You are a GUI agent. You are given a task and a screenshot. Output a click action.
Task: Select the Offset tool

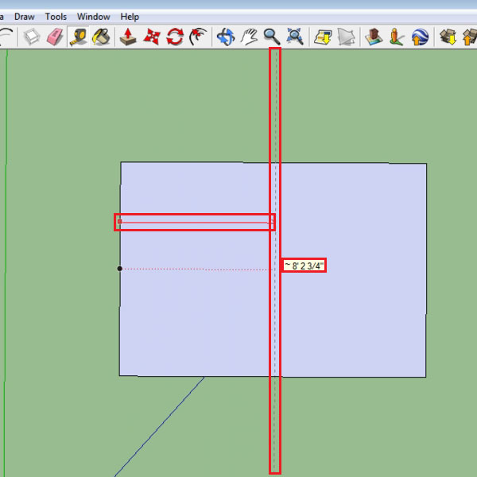[198, 37]
